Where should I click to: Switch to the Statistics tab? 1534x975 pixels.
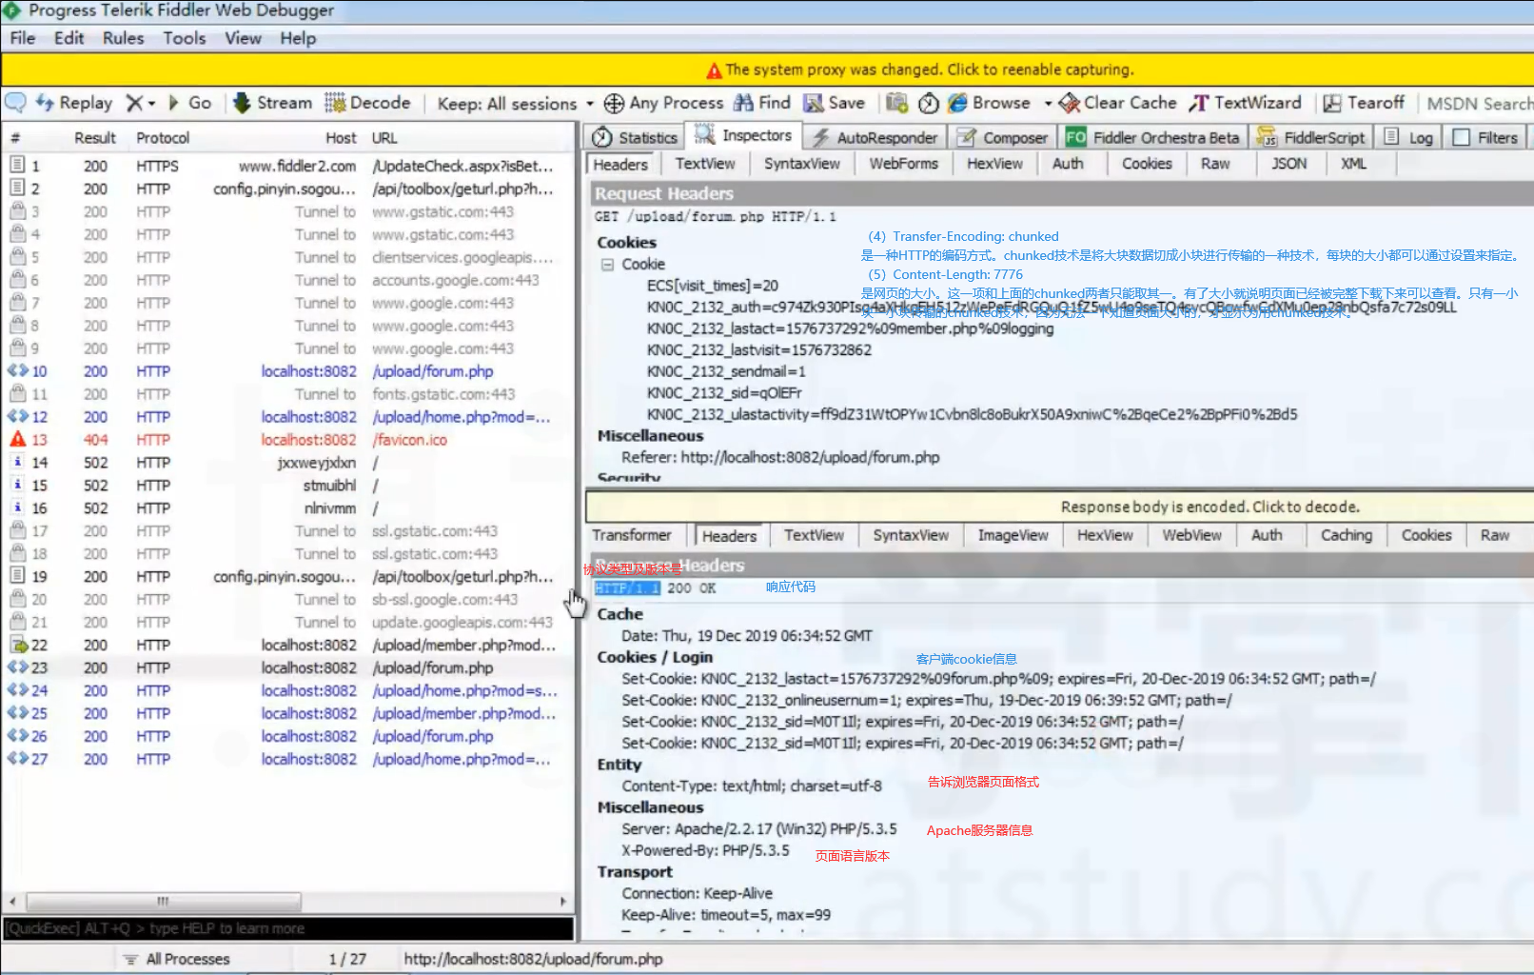coord(635,137)
